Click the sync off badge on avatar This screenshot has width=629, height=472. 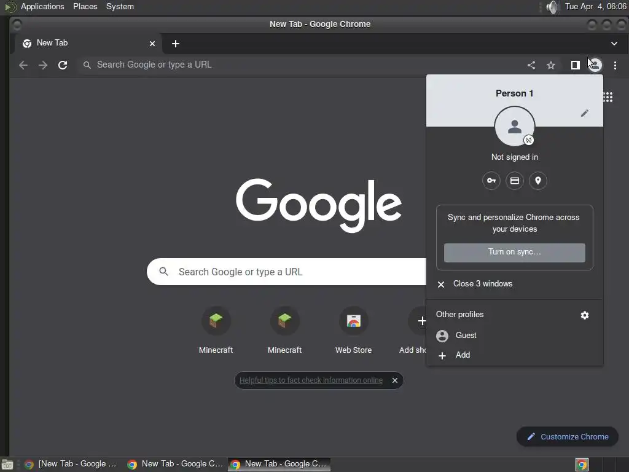click(529, 140)
